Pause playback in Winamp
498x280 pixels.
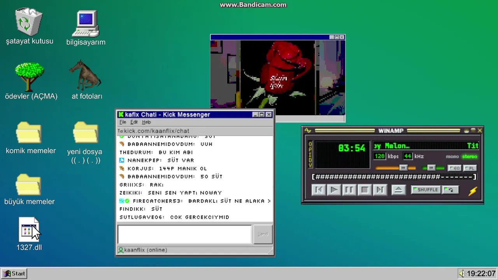pos(349,190)
